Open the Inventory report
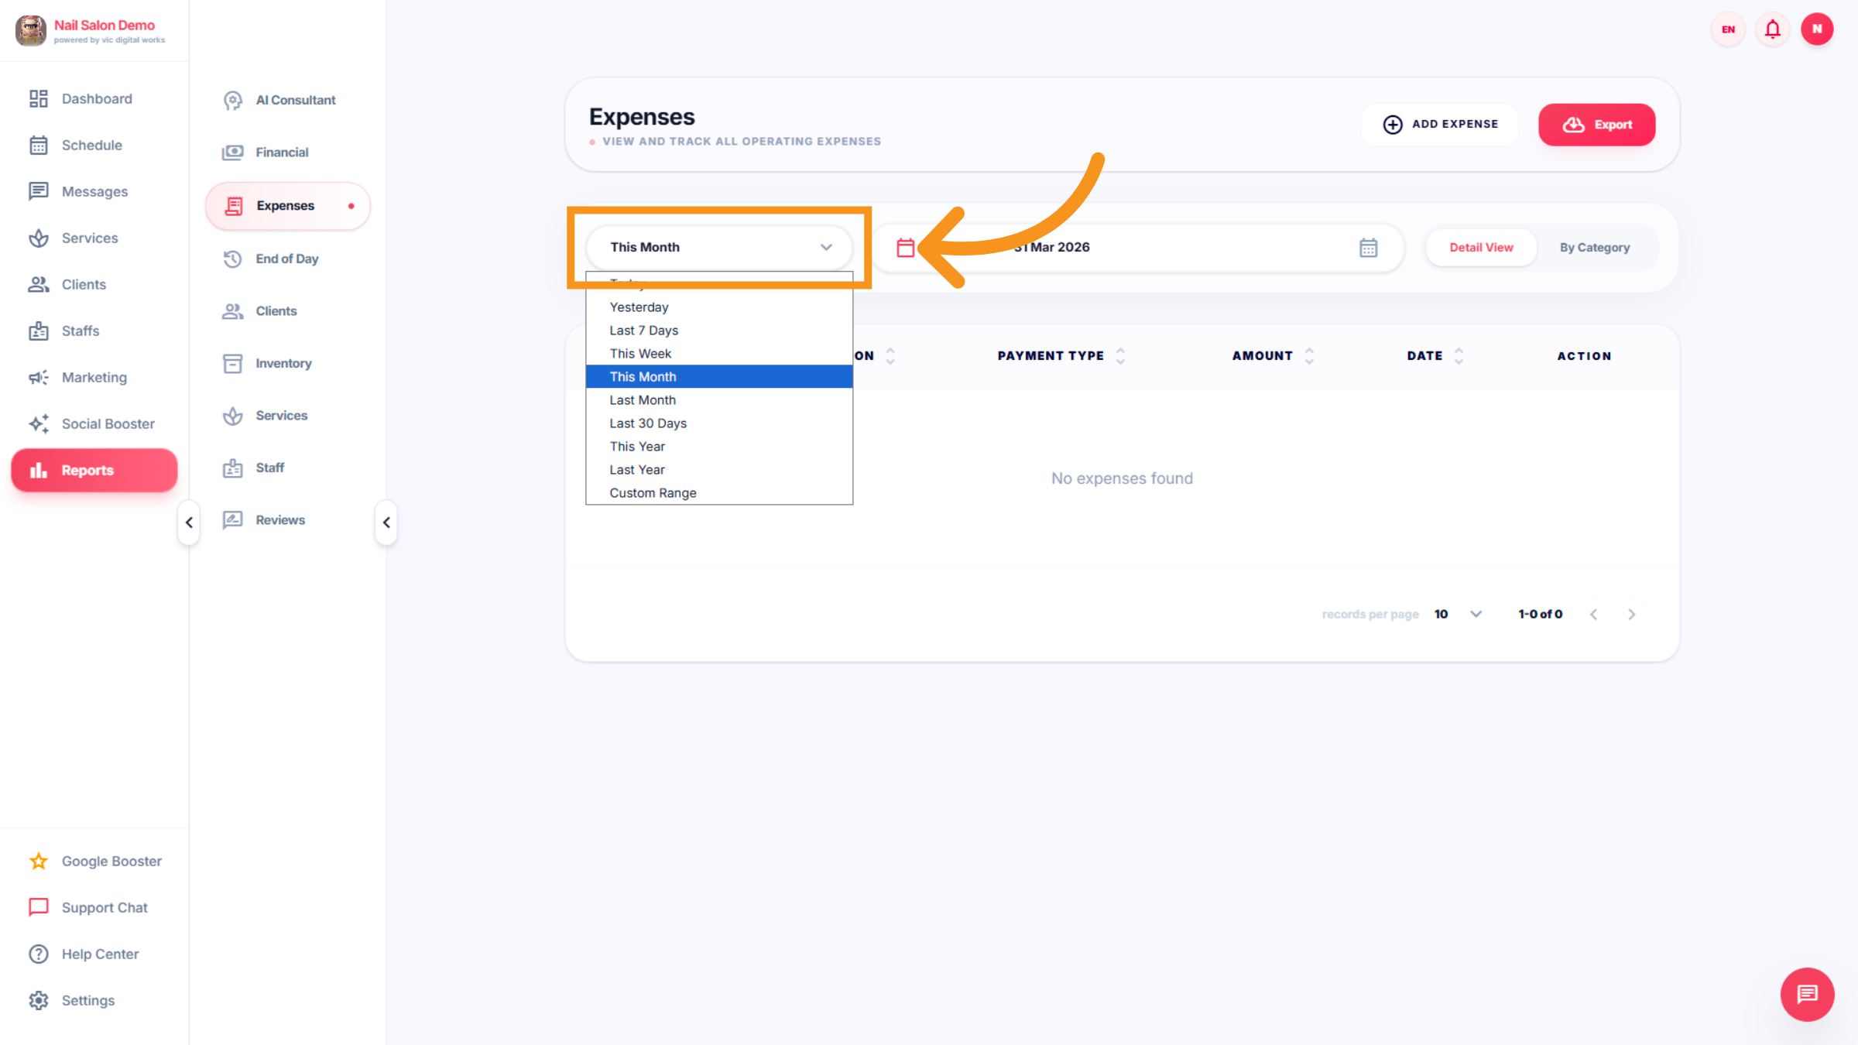The height and width of the screenshot is (1045, 1858). tap(283, 363)
